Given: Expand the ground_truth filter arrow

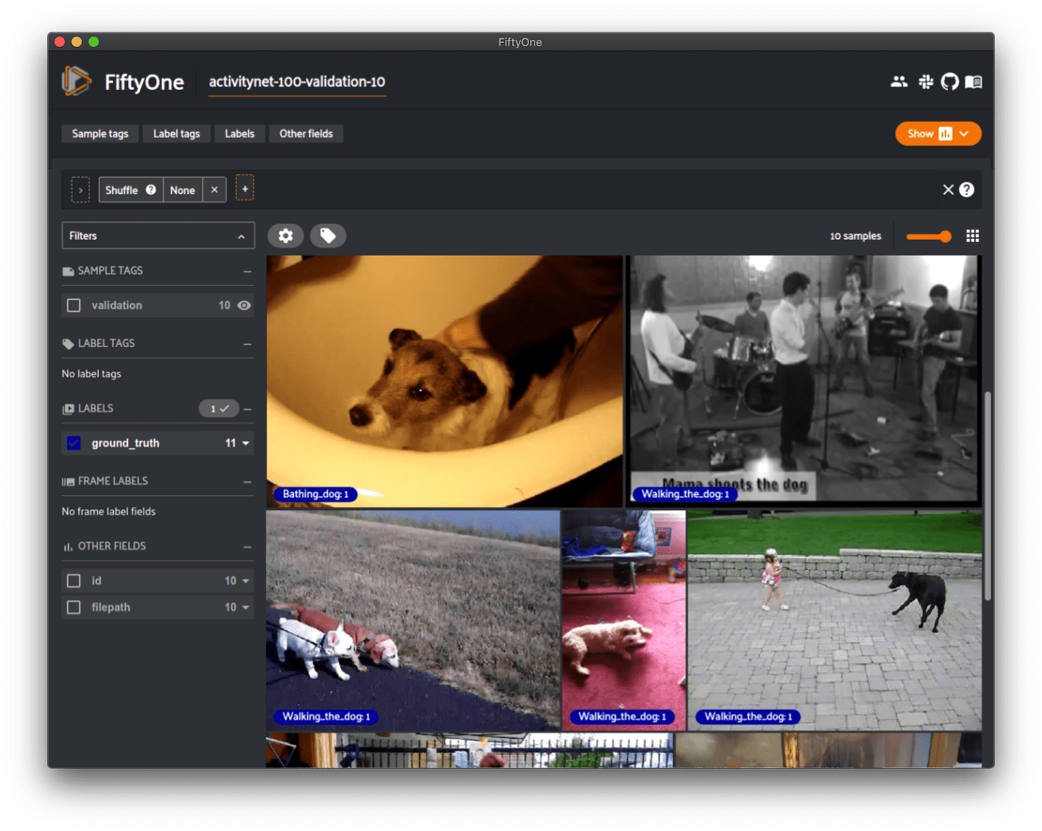Looking at the screenshot, I should point(245,443).
